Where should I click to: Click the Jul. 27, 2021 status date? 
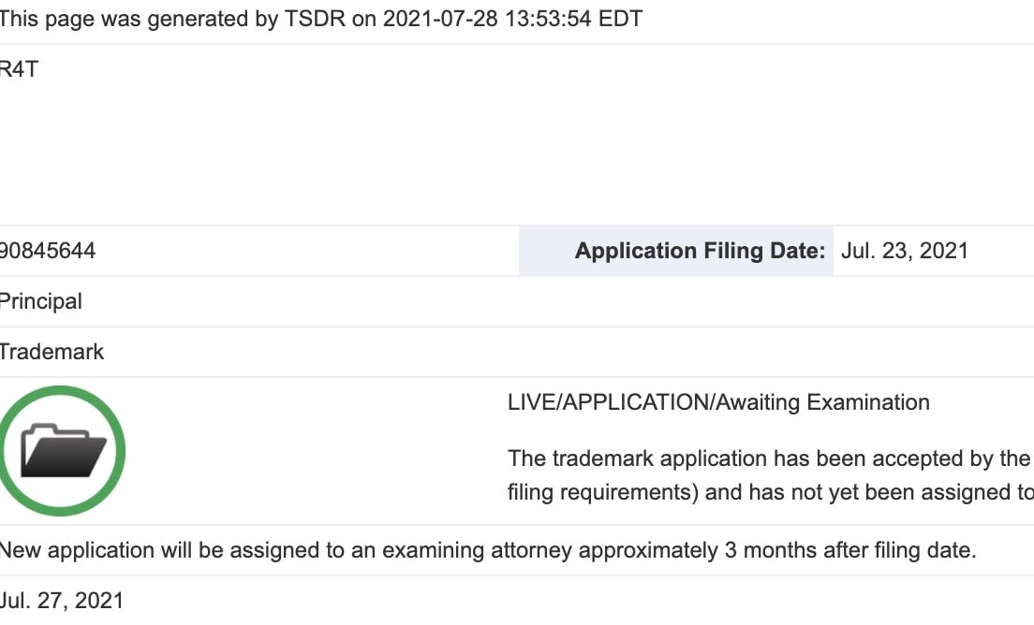61,601
